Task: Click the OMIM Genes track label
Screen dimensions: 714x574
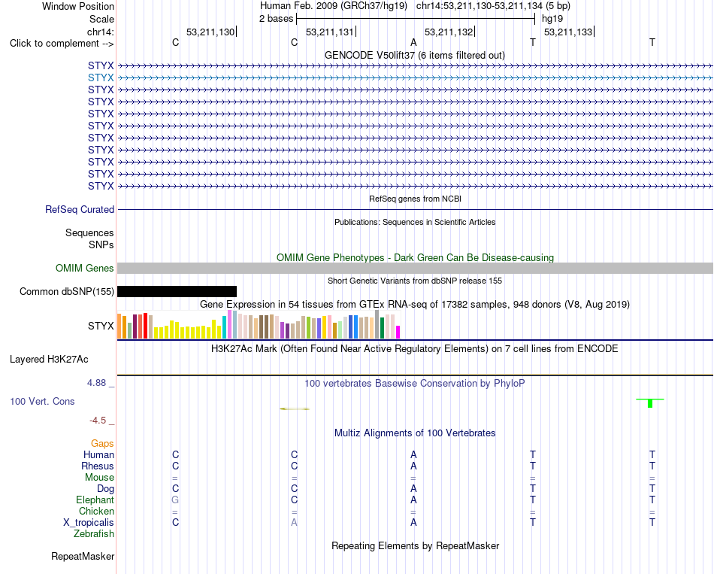Action: click(84, 268)
